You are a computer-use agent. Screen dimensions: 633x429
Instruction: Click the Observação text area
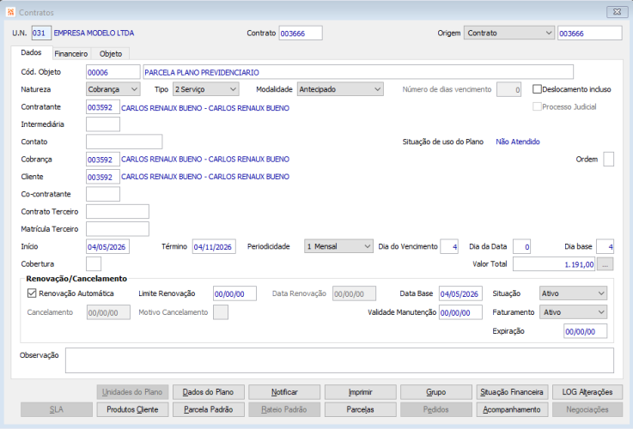pos(339,360)
